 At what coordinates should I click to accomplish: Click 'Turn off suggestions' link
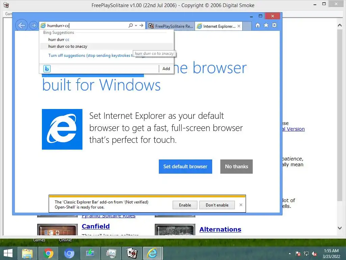pos(96,56)
